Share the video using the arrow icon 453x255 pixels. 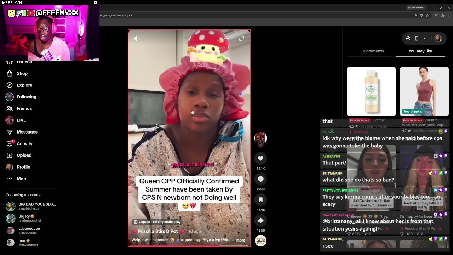point(260,221)
